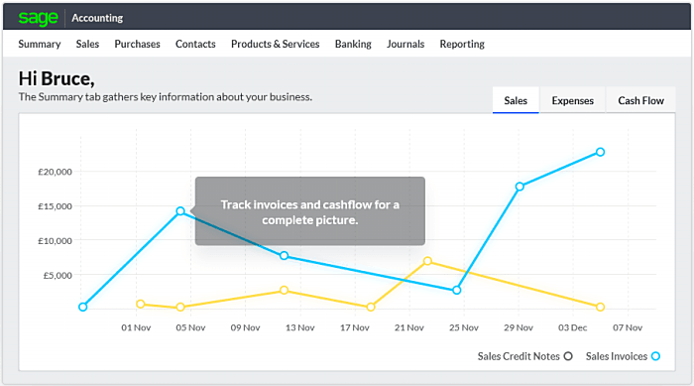Click the 07 Nov axis label
Screen dimensions: 694x386
628,327
